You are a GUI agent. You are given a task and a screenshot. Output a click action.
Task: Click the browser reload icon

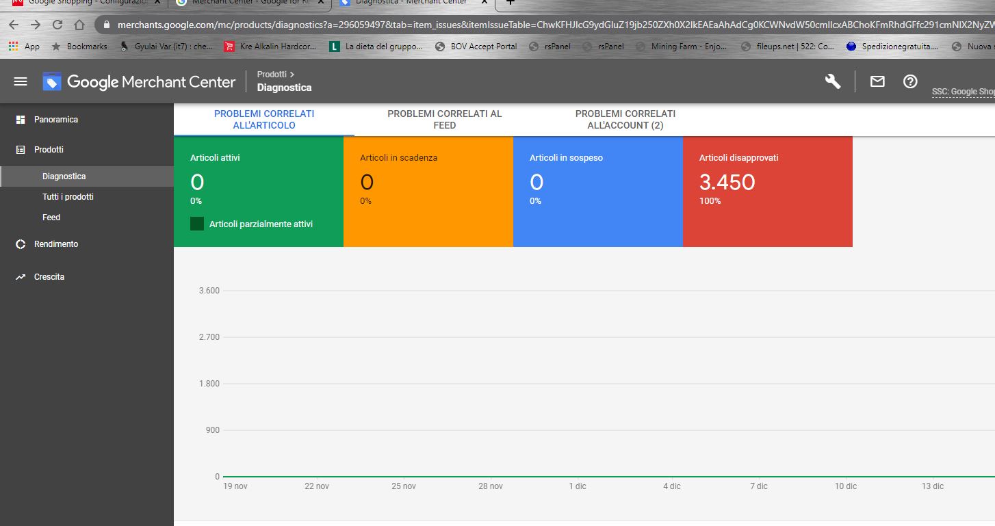click(x=57, y=25)
